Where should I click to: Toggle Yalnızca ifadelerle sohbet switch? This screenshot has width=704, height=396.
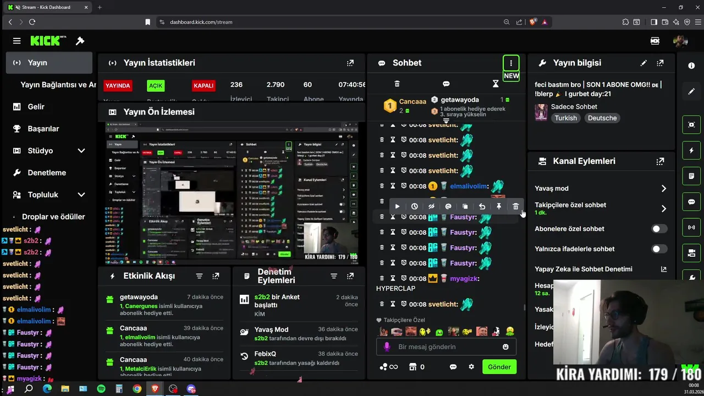pos(659,249)
